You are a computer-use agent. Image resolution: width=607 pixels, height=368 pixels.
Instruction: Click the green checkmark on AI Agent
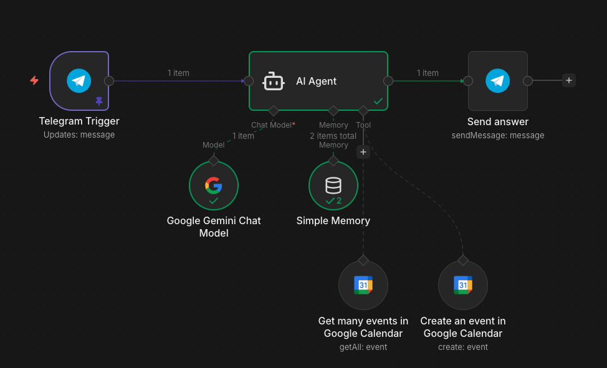point(378,101)
